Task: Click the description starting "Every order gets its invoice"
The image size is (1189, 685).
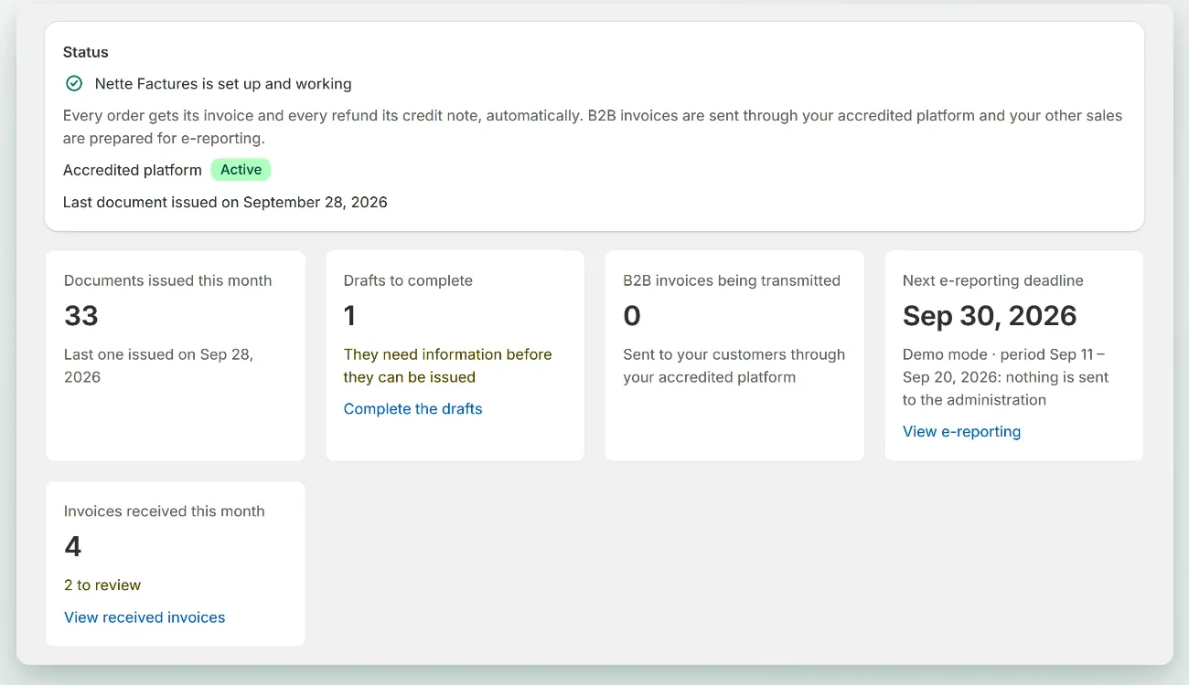Action: (593, 127)
